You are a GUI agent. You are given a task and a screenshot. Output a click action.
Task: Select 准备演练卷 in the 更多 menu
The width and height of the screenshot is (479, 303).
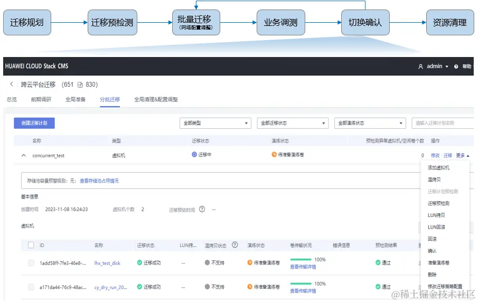[x=438, y=263]
